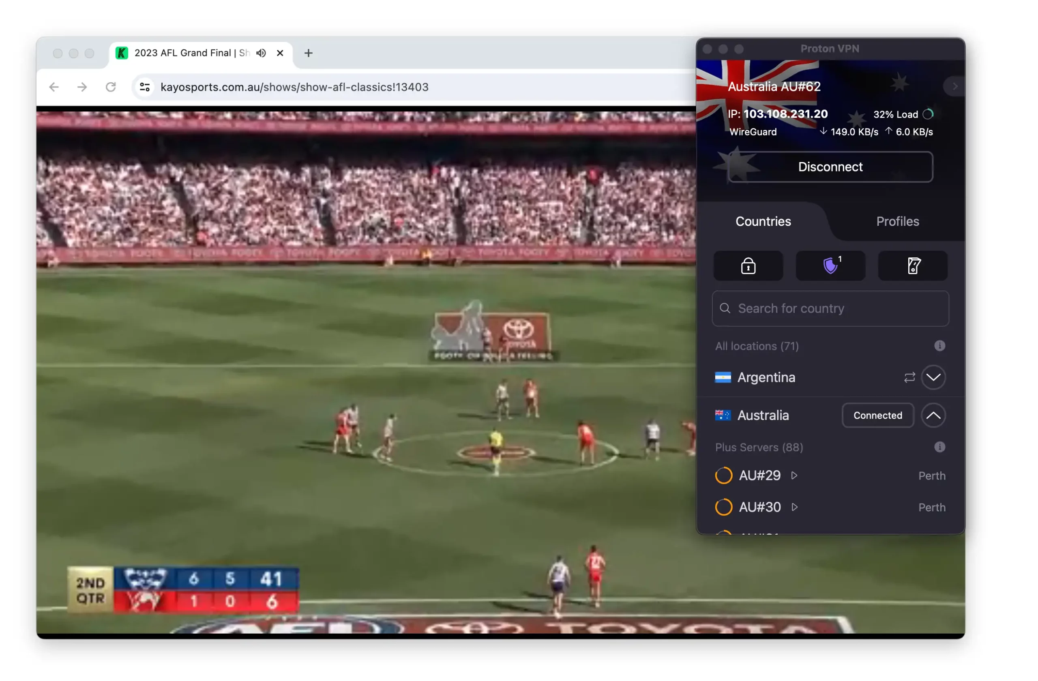The height and width of the screenshot is (681, 1038).
Task: Go forward in the browser
Action: [82, 87]
